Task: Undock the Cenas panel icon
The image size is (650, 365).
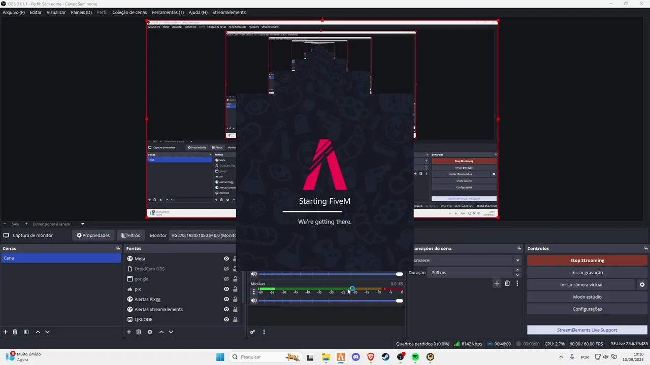Action: (x=118, y=248)
